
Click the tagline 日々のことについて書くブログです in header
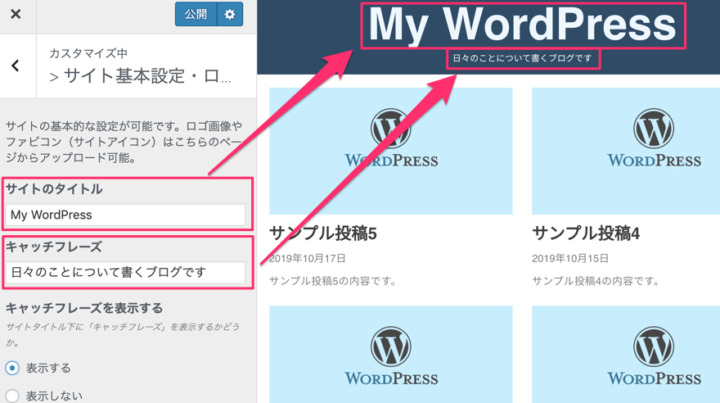point(523,58)
